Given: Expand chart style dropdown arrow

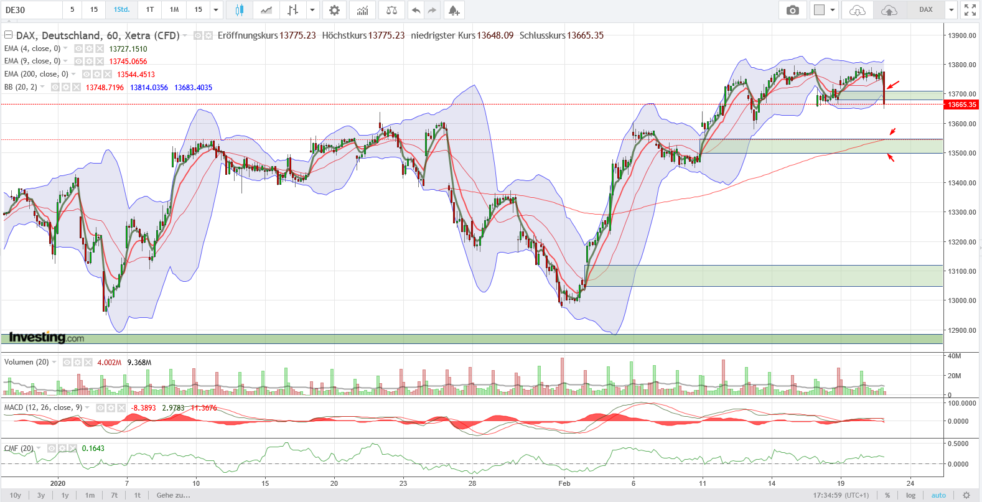Looking at the screenshot, I should [x=312, y=10].
